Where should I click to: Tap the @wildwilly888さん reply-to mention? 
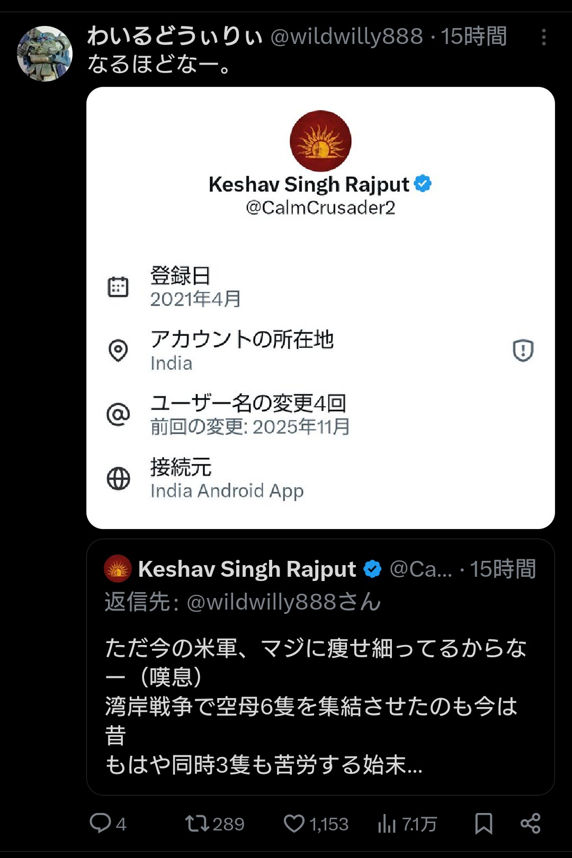pos(284,602)
